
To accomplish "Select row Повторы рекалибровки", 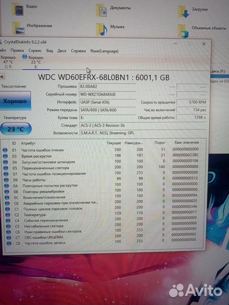I will (101, 191).
